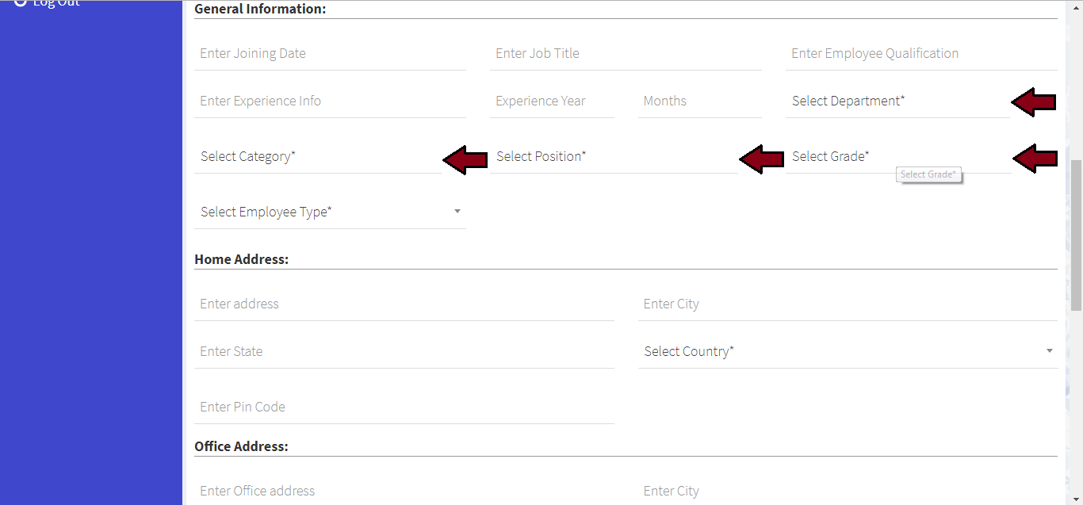Open the Select Category dropdown

(x=317, y=157)
